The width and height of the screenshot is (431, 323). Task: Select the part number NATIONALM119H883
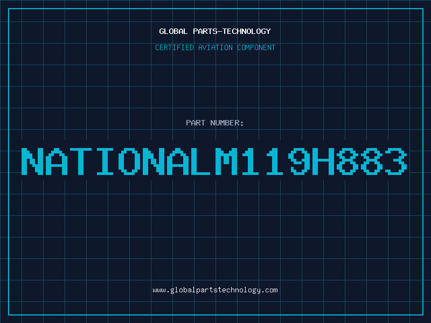(215, 161)
